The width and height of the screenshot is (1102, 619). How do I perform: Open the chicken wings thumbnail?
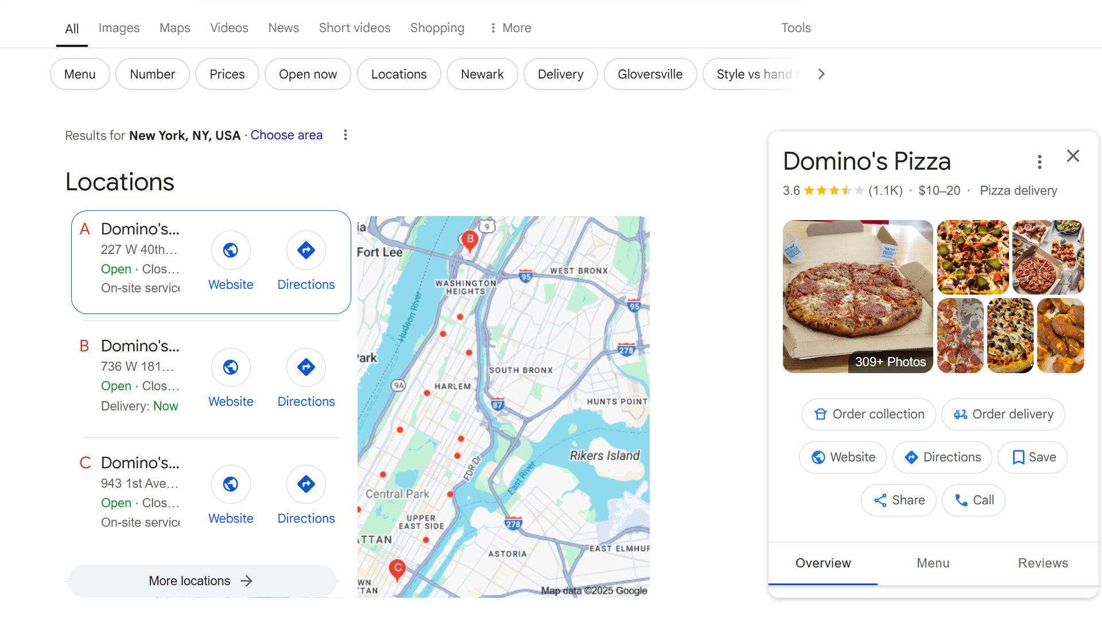pyautogui.click(x=1061, y=336)
